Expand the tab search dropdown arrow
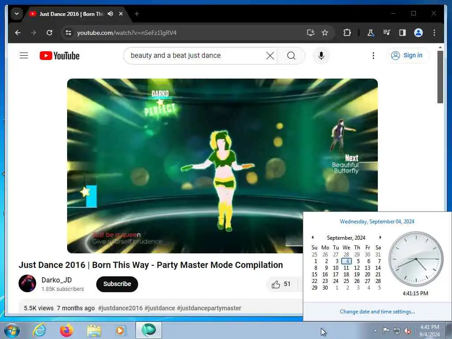 coord(17,14)
